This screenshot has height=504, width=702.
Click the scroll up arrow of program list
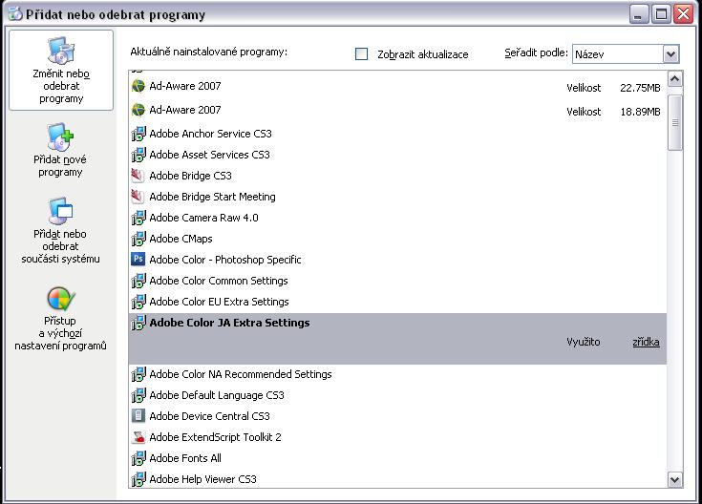pos(675,79)
